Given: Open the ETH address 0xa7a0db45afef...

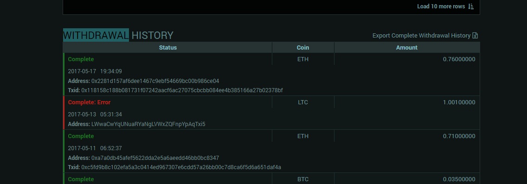Looking at the screenshot, I should [x=155, y=158].
